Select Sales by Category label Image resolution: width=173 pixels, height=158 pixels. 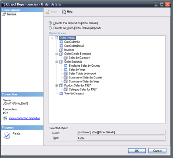pyautogui.click(x=79, y=58)
